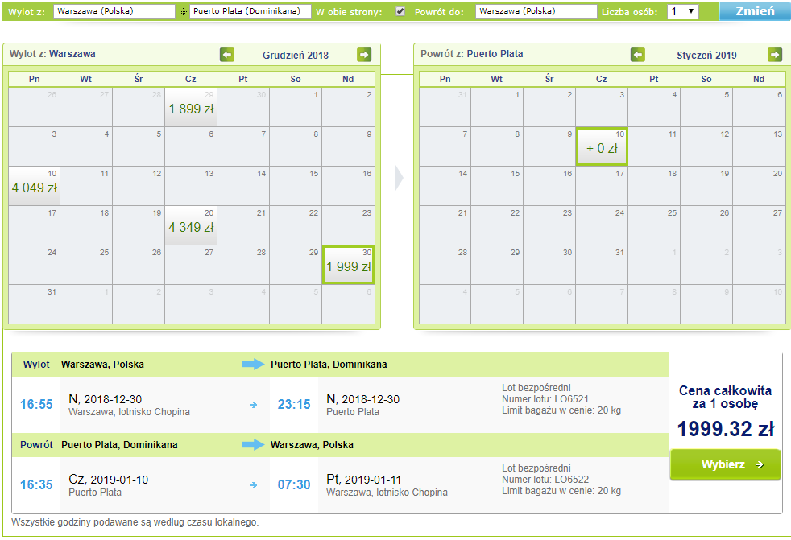791x540 pixels.
Task: Go to next month in departure calendar
Action: pyautogui.click(x=364, y=55)
